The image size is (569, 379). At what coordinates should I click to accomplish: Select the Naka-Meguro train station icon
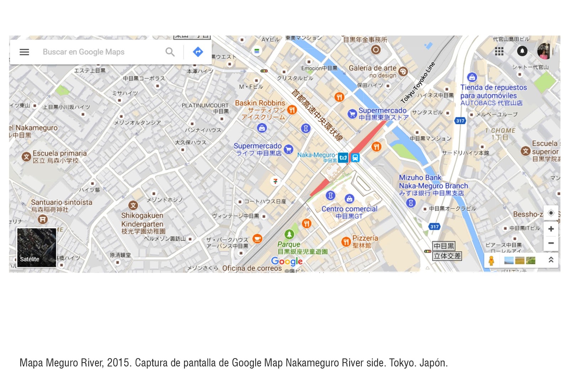point(355,158)
